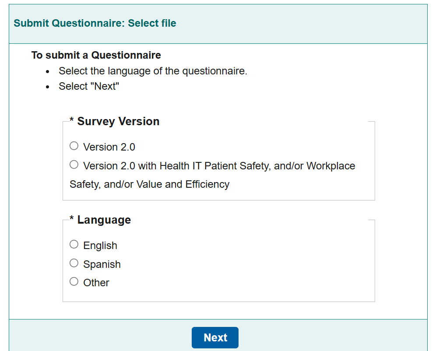Click the "Safety, and/or Value and Efficiency" text line
The image size is (432, 351).
tap(149, 184)
